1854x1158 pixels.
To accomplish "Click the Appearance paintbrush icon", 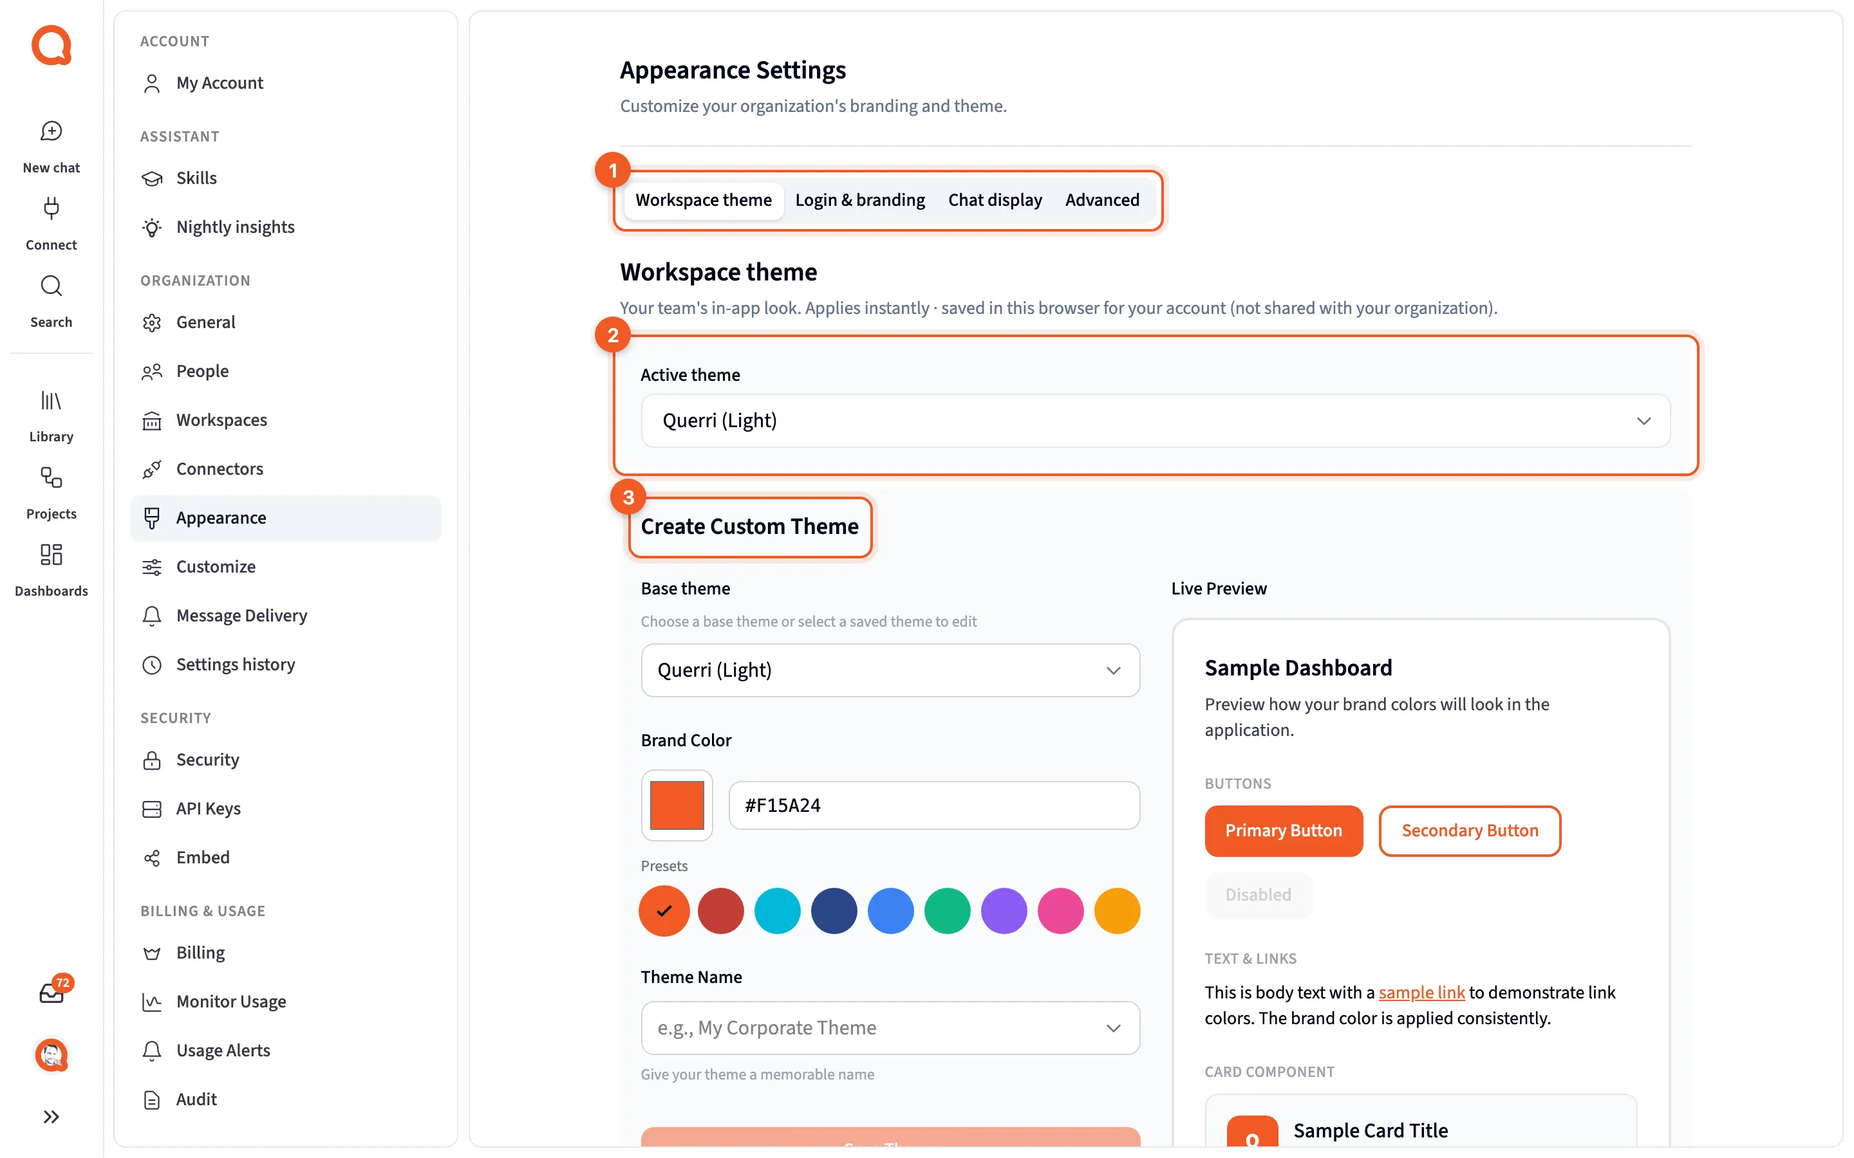I will tap(152, 518).
